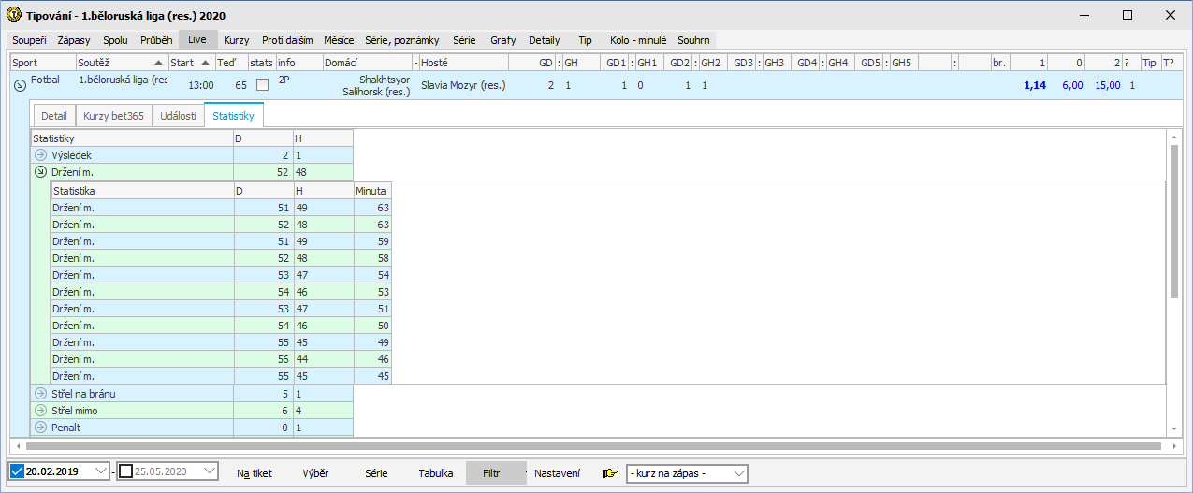Click the pointing hand icon near Nastavení
This screenshot has height=493, width=1193.
point(610,473)
